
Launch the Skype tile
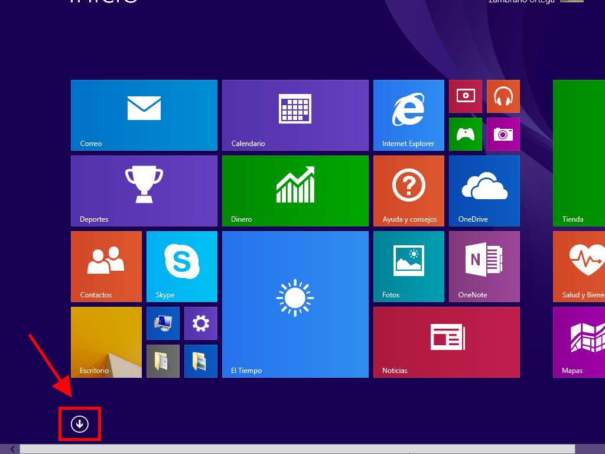click(182, 267)
